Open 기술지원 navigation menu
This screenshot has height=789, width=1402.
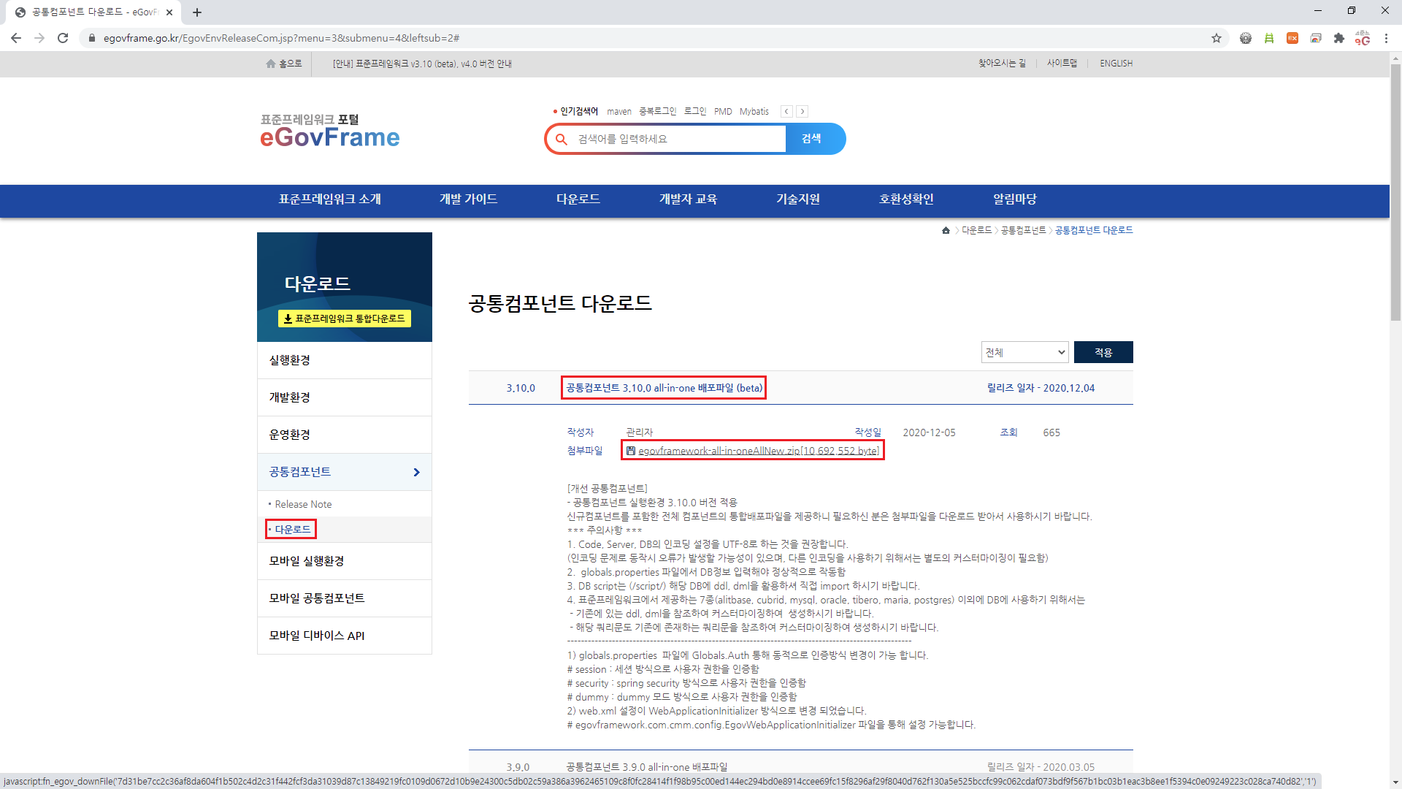[x=797, y=199]
